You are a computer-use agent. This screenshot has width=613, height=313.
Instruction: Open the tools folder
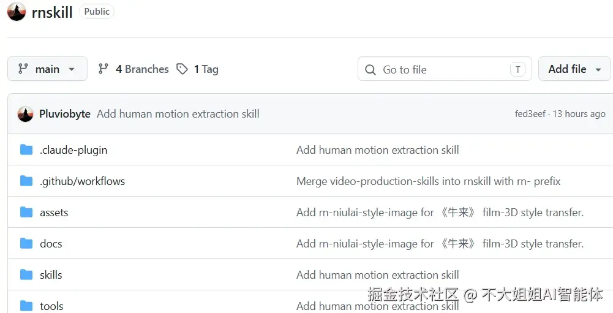coord(51,306)
